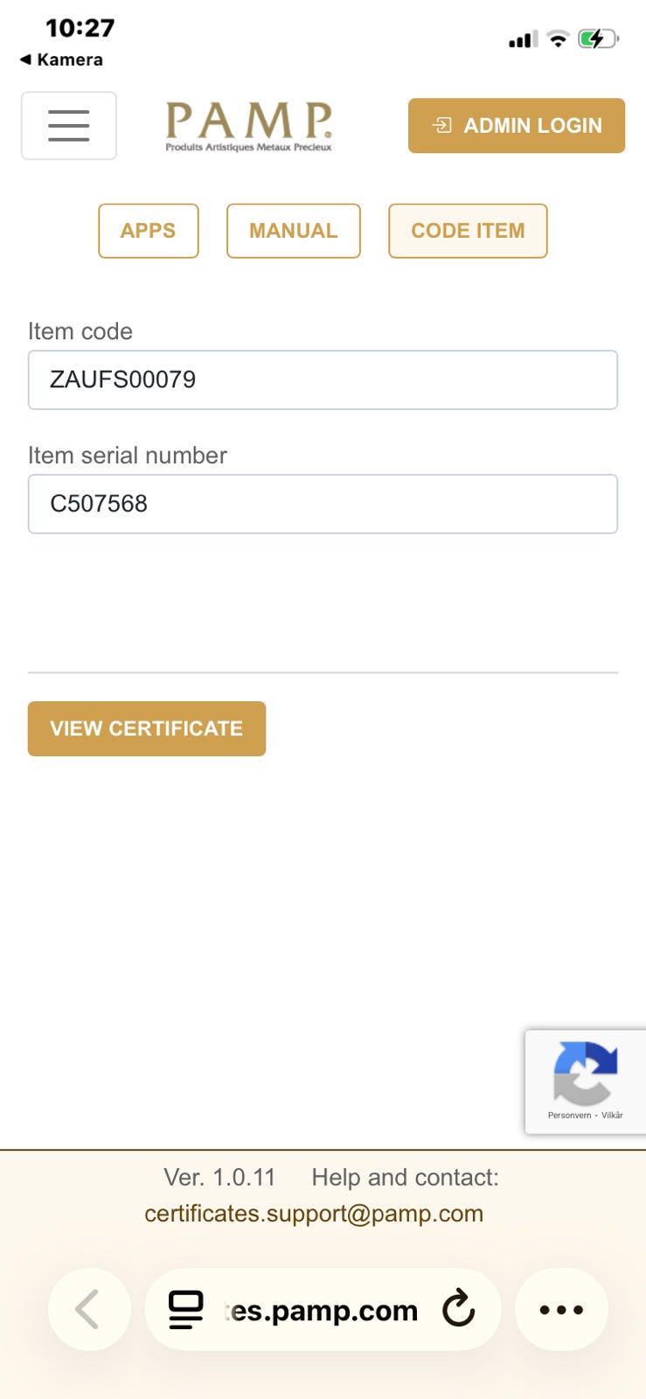The image size is (646, 1399).
Task: Tap the page settings icon in address bar
Action: point(185,1310)
